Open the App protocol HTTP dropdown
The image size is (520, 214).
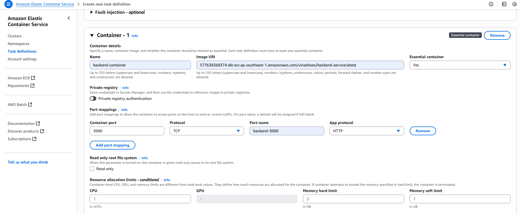pyautogui.click(x=367, y=131)
